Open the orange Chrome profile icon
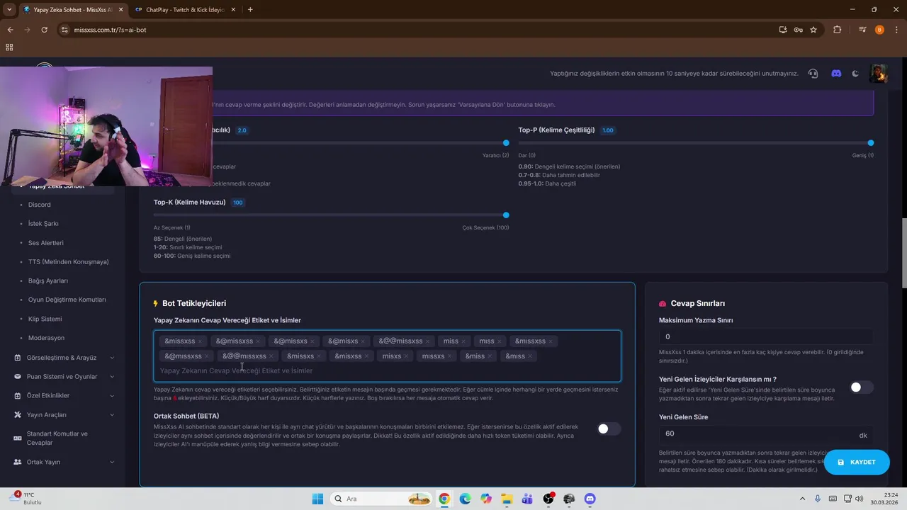The width and height of the screenshot is (907, 510). click(879, 30)
